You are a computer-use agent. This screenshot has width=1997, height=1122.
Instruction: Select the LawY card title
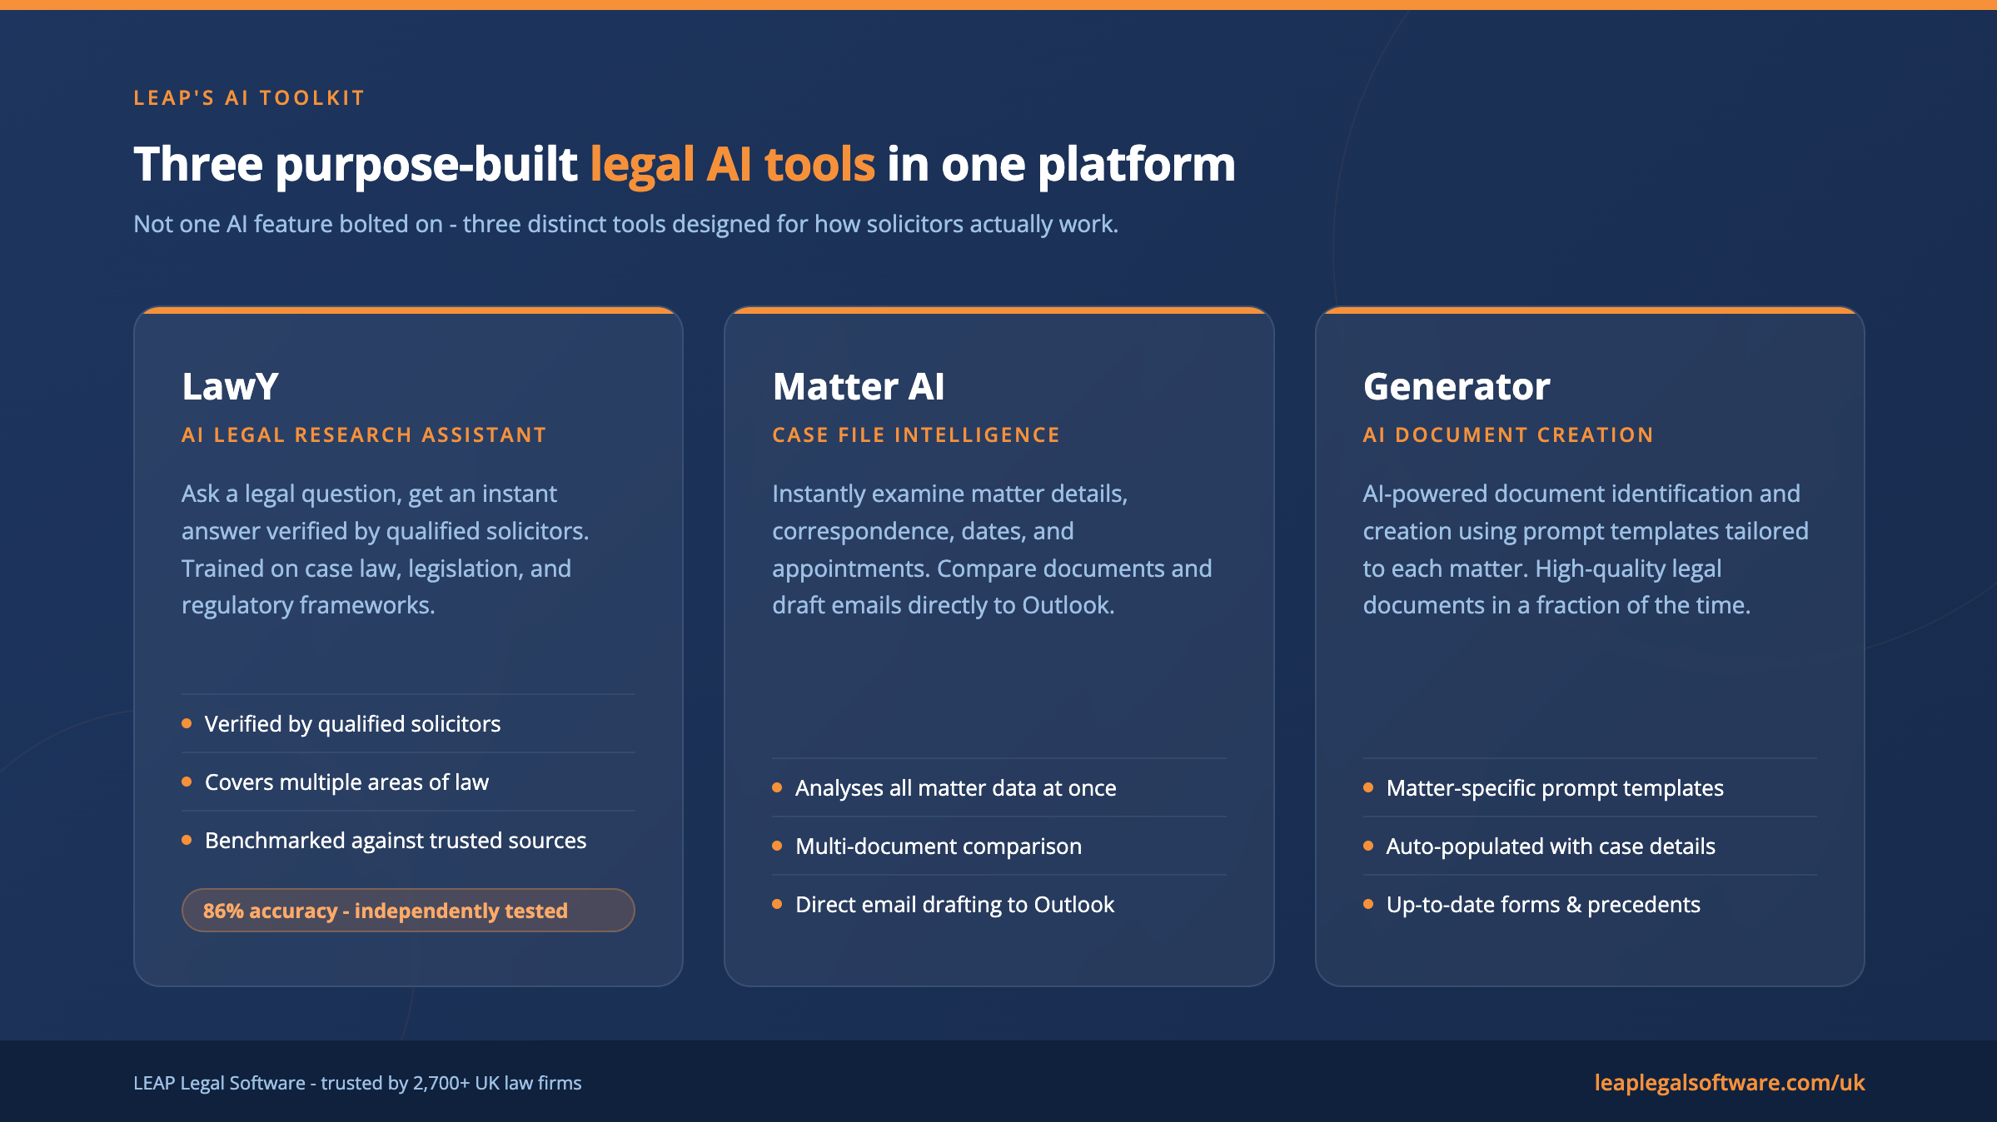230,386
